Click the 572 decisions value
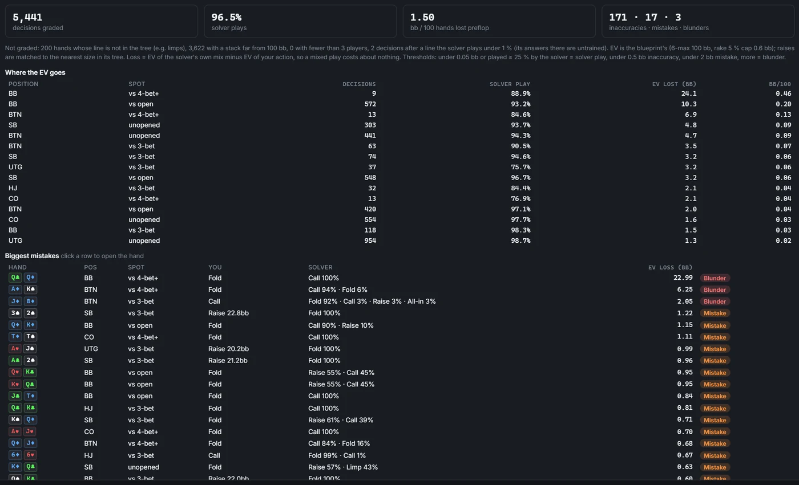 click(370, 104)
